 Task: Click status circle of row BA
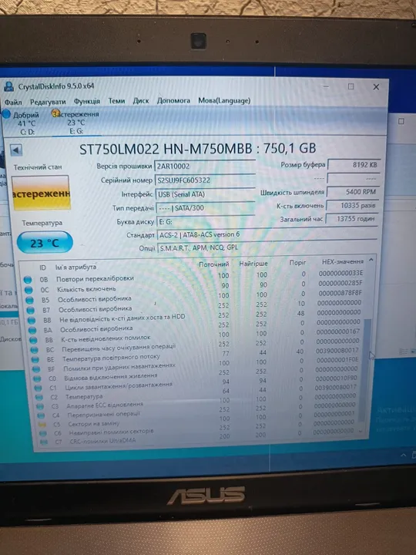tap(32, 330)
